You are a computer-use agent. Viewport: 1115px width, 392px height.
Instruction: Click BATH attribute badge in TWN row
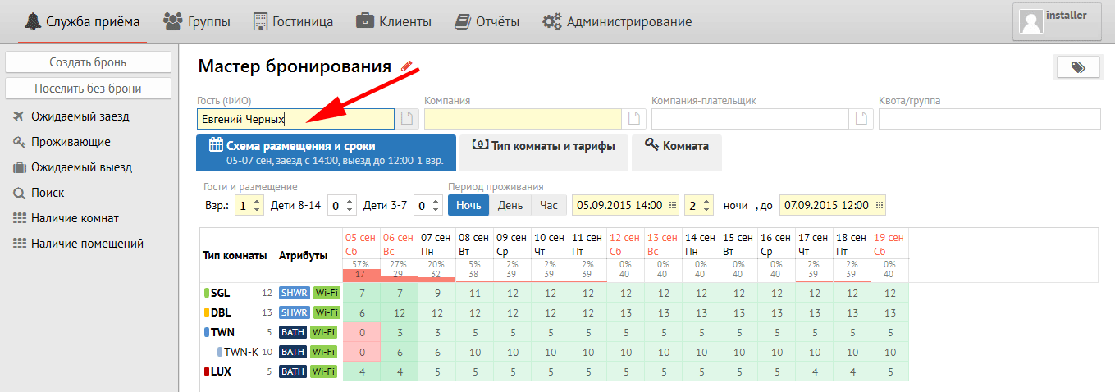(x=294, y=332)
